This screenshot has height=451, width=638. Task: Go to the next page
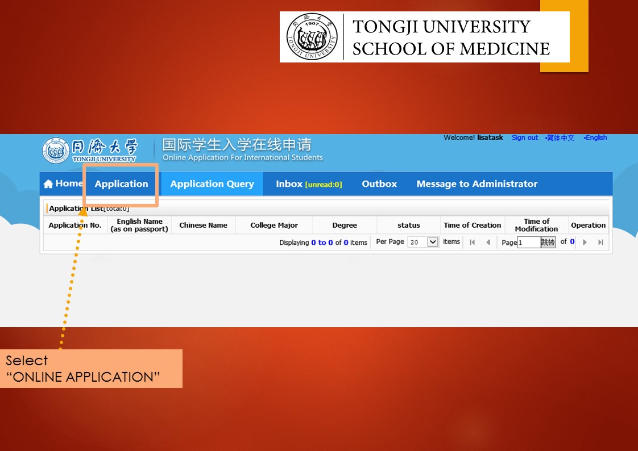pos(585,243)
